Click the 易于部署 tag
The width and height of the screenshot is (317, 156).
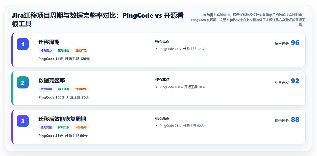click(64, 89)
